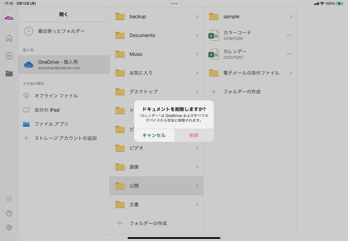Expand the 電子メールの添付ファイル folder

click(291, 73)
